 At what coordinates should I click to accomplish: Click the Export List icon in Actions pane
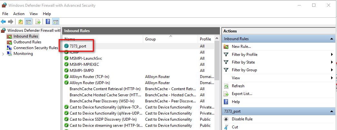point(226,94)
